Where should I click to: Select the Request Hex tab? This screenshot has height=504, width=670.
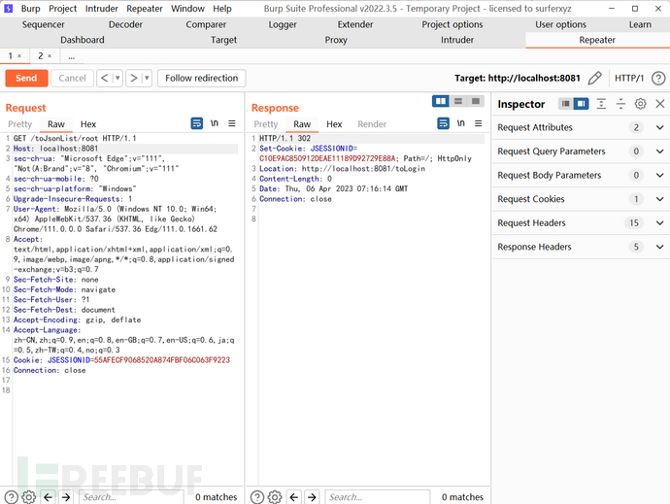[x=88, y=124]
